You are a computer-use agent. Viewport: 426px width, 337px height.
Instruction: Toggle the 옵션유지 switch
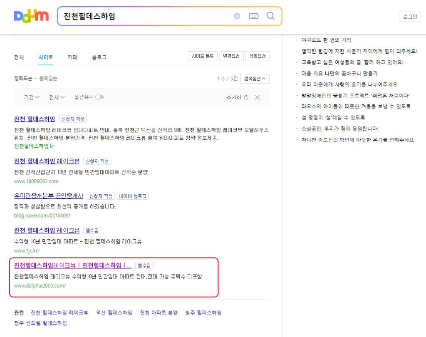click(100, 97)
